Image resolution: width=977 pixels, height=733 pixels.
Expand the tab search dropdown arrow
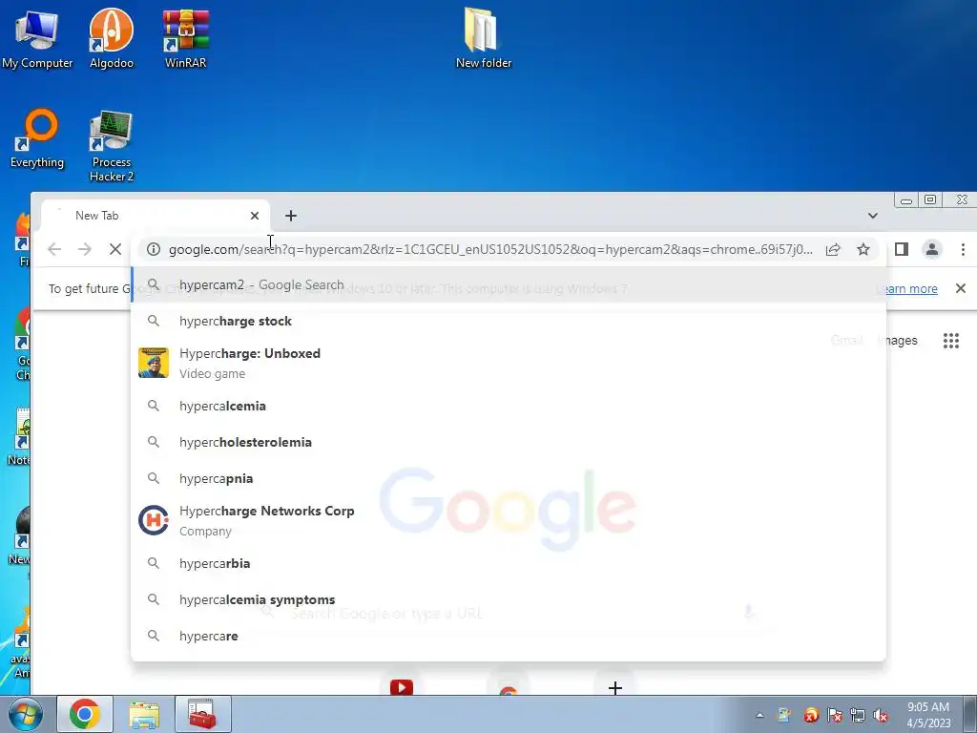(873, 216)
